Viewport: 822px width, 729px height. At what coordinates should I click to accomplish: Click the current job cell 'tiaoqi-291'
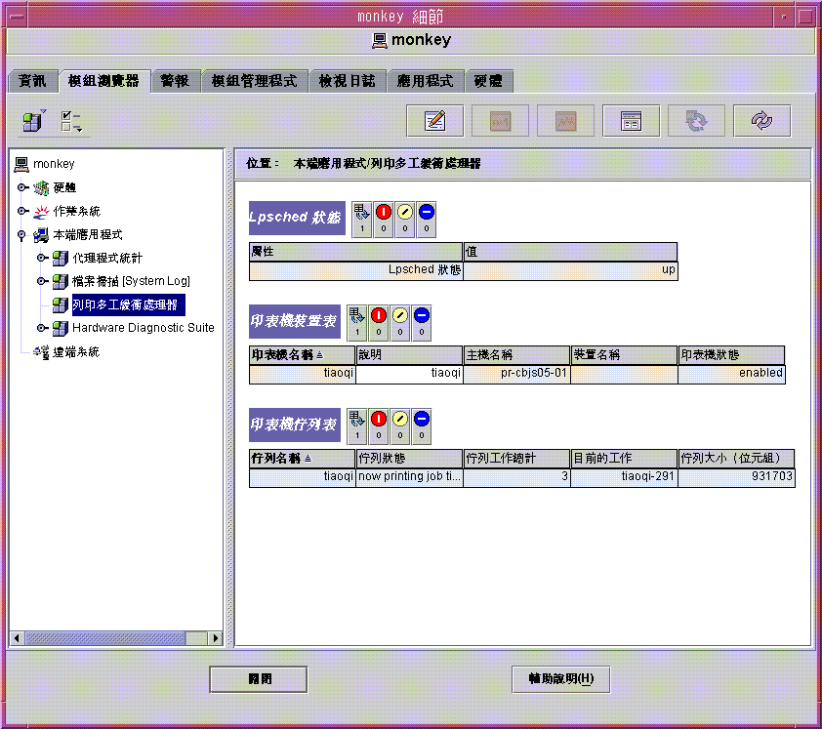624,476
